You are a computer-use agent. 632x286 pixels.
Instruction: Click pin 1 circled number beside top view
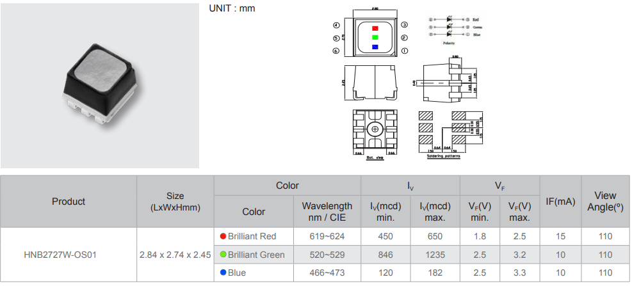click(x=405, y=49)
